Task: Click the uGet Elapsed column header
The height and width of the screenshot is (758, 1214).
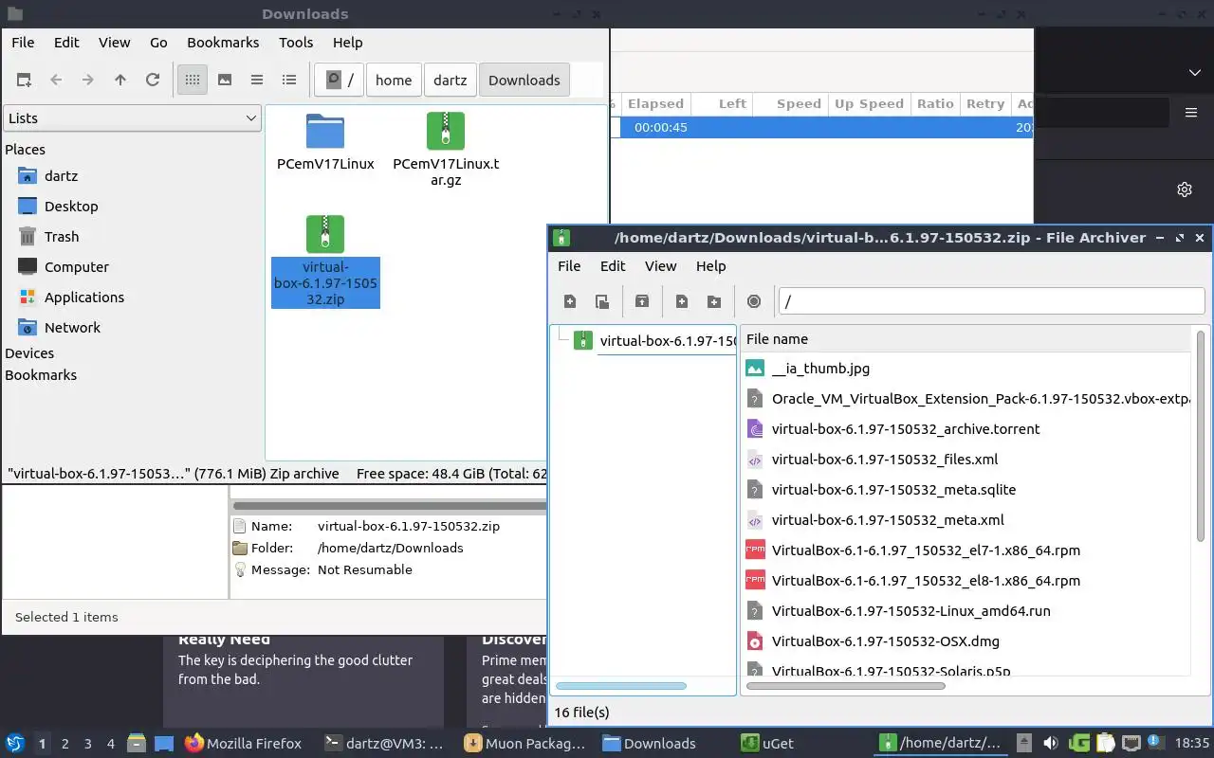Action: click(x=654, y=104)
